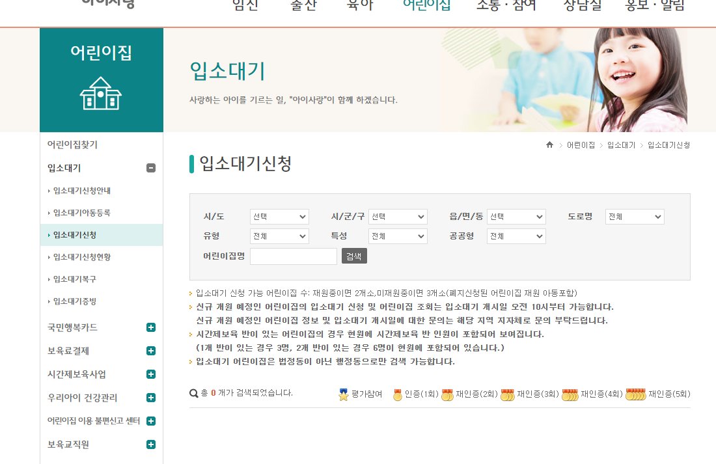Open 우리아이 건강관리 sidebar menu
The image size is (716, 464).
(x=82, y=398)
